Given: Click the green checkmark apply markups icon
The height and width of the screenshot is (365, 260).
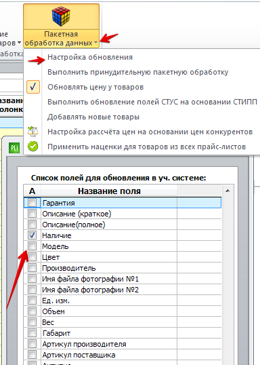Looking at the screenshot, I should pyautogui.click(x=33, y=147).
